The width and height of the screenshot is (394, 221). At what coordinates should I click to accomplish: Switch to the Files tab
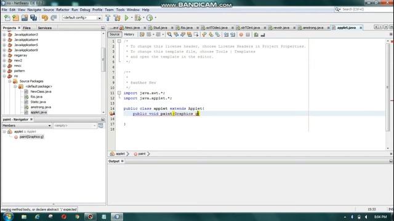tap(26, 28)
